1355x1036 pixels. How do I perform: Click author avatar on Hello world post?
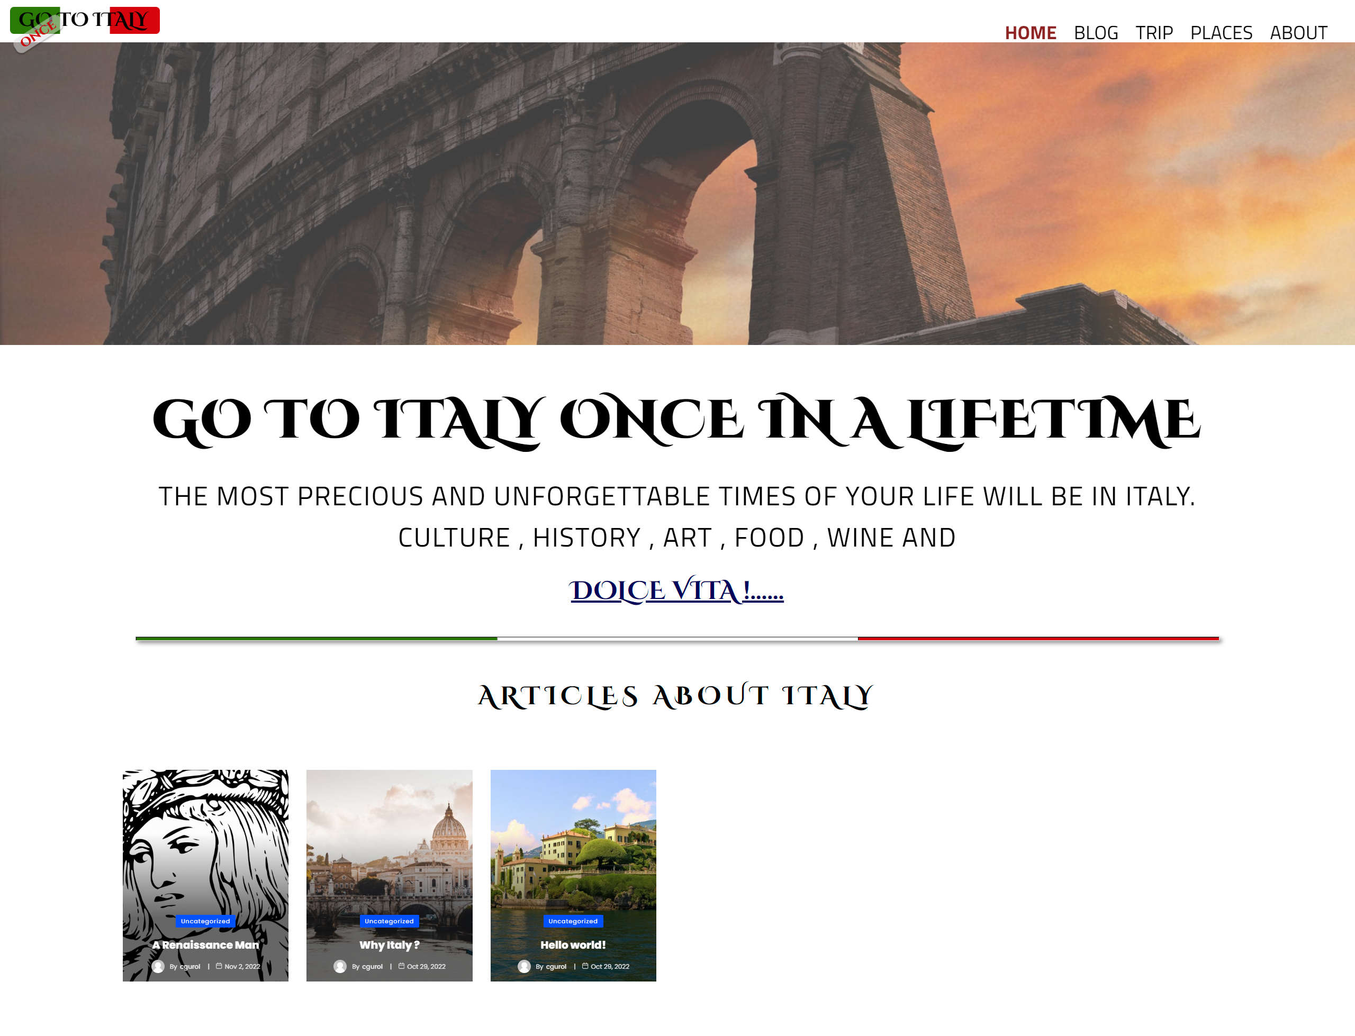[x=523, y=966]
